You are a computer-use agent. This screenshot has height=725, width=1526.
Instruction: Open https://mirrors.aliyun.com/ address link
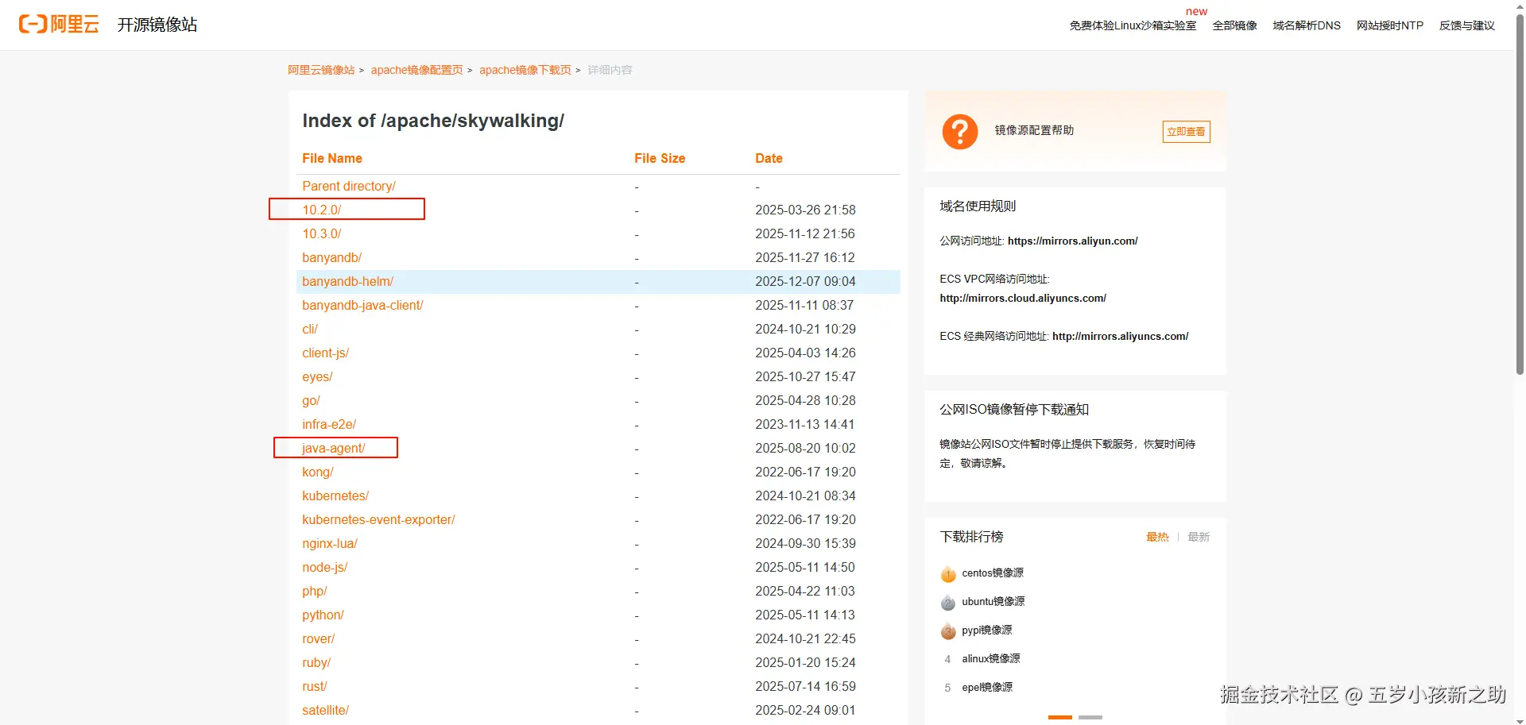[x=1072, y=241]
